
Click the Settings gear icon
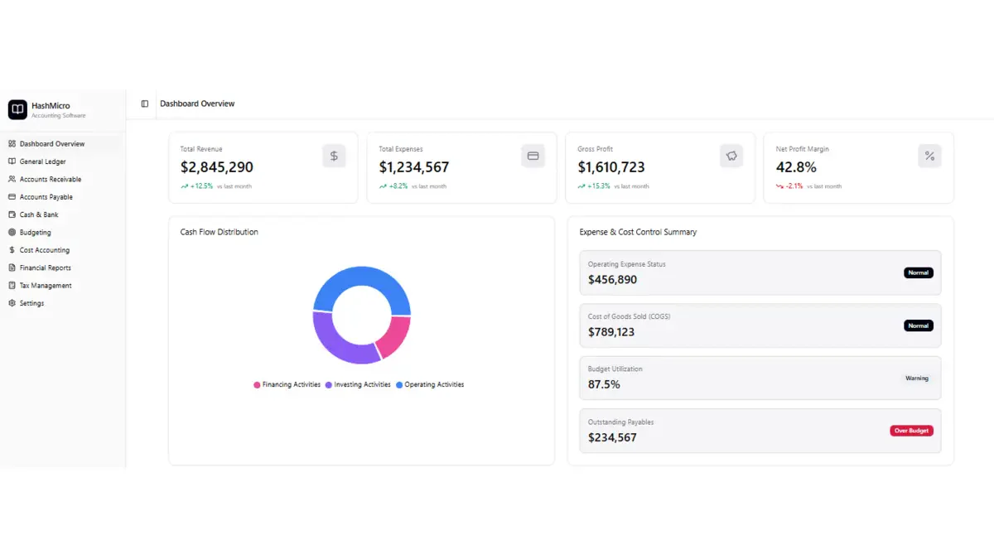(12, 303)
